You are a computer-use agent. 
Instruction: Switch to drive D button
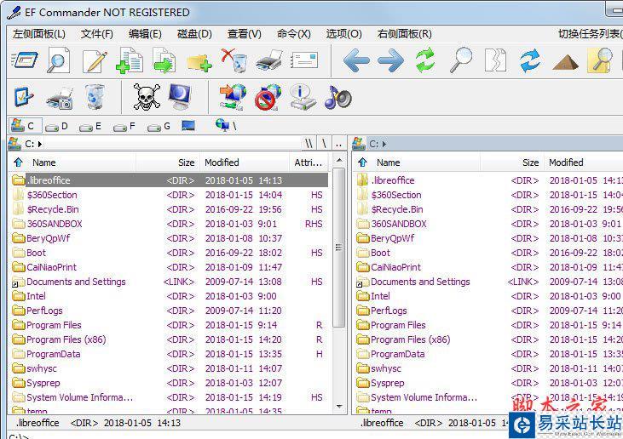(56, 127)
